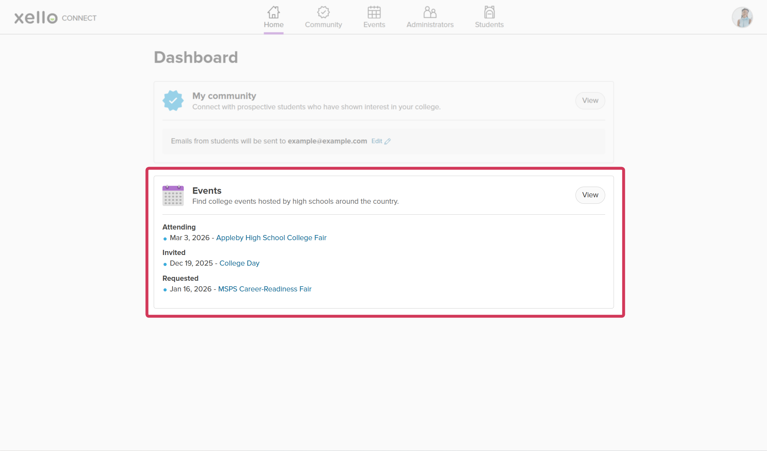Click the View button on the Events card

click(590, 195)
